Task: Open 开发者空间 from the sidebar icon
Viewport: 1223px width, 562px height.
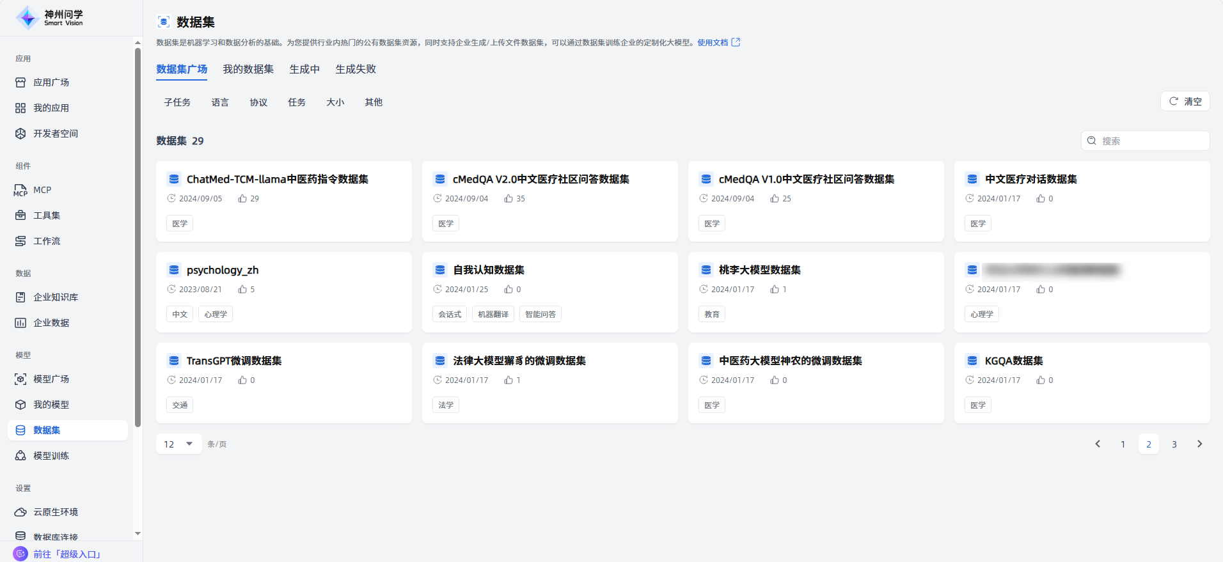Action: (20, 134)
